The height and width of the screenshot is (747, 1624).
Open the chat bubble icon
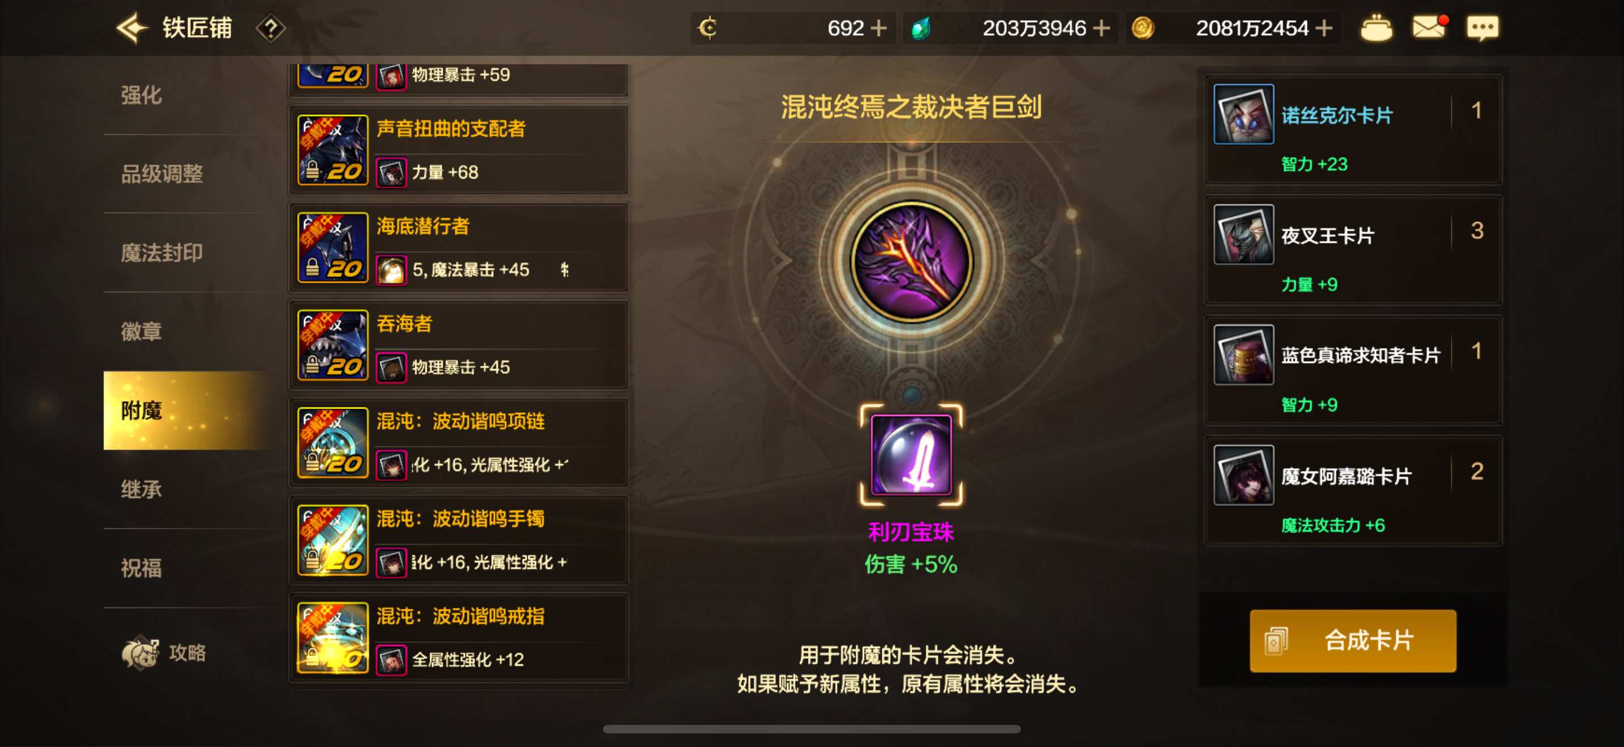pyautogui.click(x=1482, y=28)
